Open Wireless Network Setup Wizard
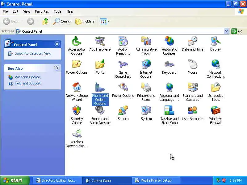The height and width of the screenshot is (185, 247). pyautogui.click(x=77, y=138)
